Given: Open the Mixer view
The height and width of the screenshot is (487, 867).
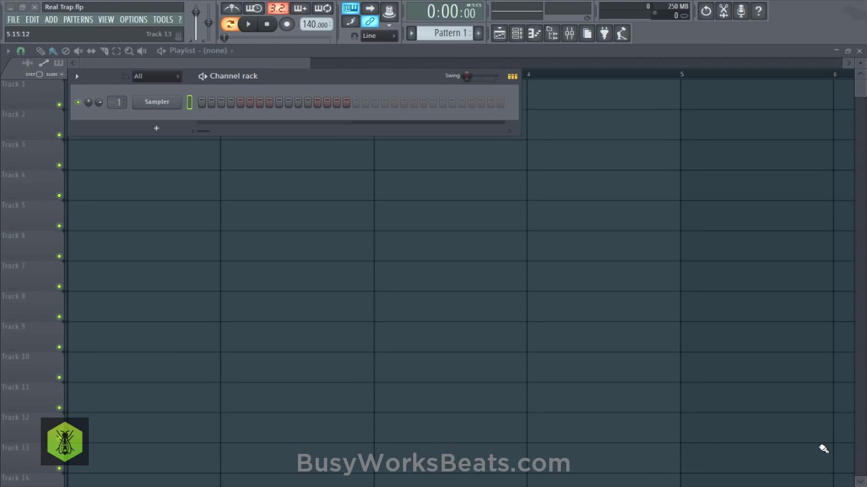Looking at the screenshot, I should [x=570, y=33].
